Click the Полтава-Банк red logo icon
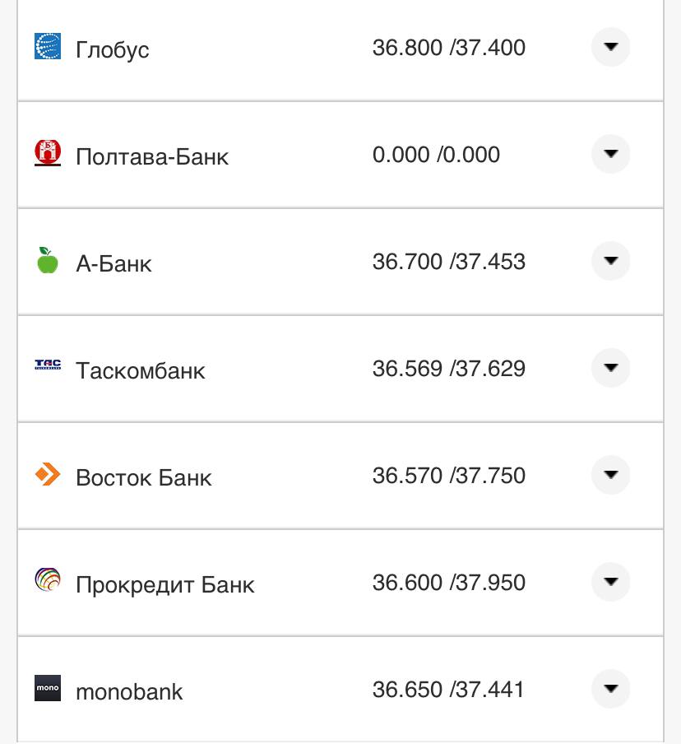The height and width of the screenshot is (744, 681). coord(48,153)
